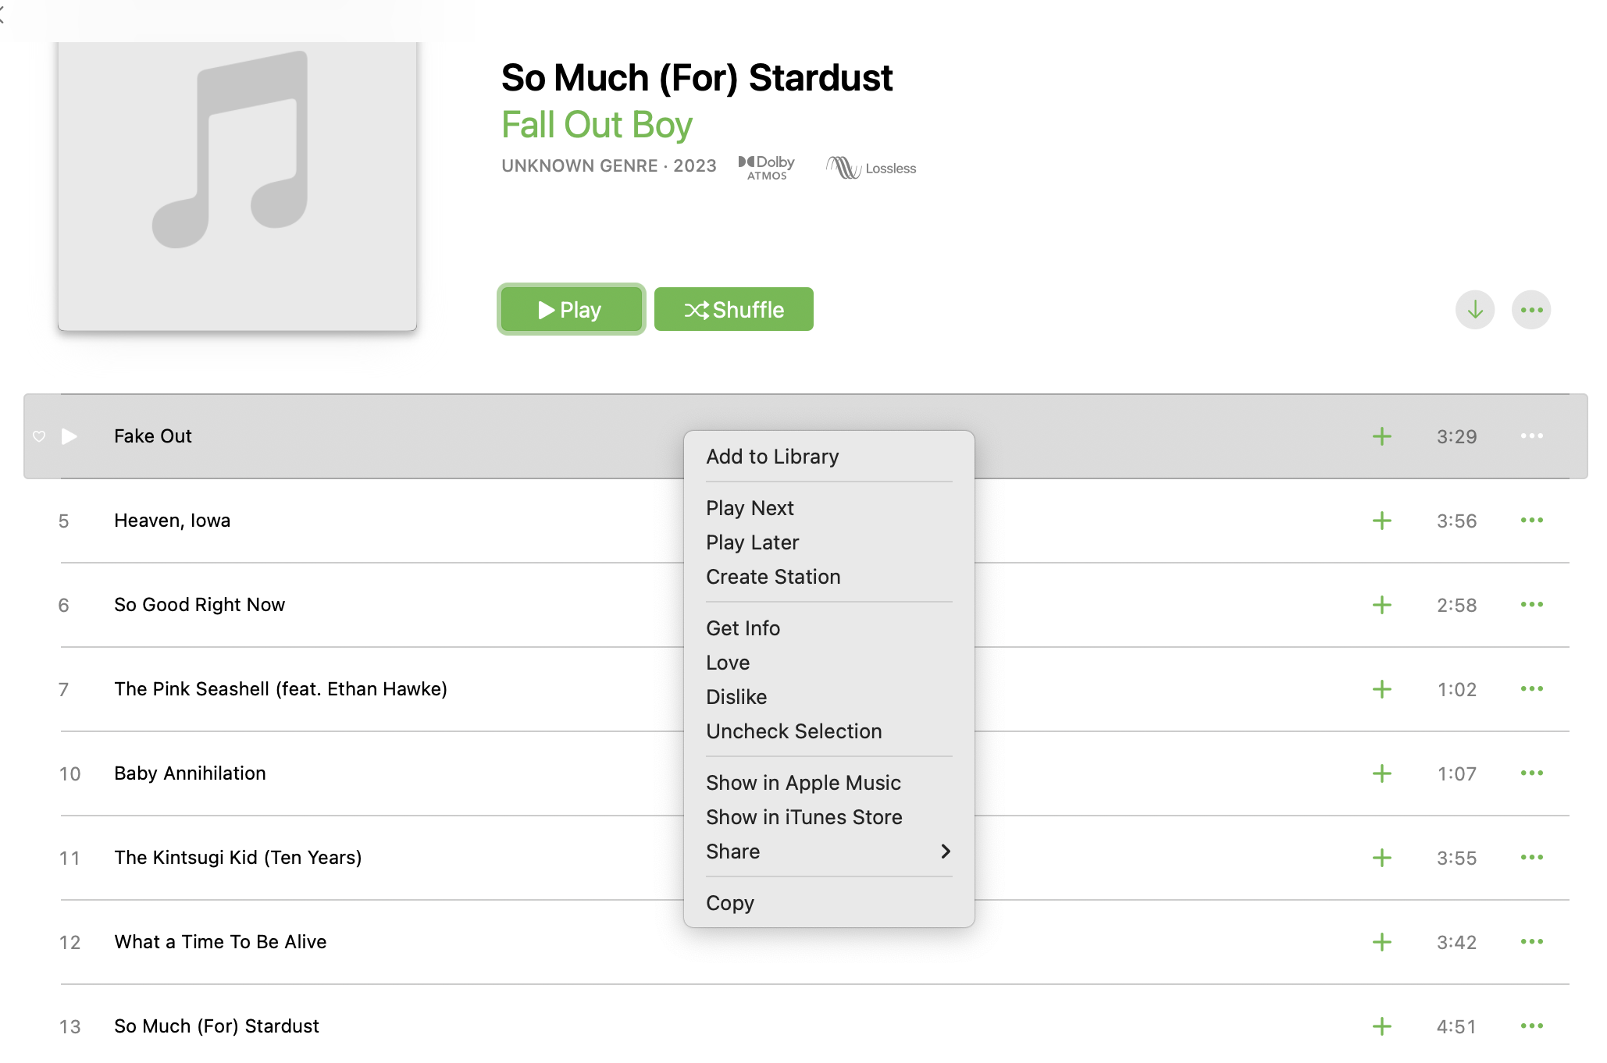Image resolution: width=1607 pixels, height=1063 pixels.
Task: Select Play Next from the context menu
Action: tap(750, 508)
